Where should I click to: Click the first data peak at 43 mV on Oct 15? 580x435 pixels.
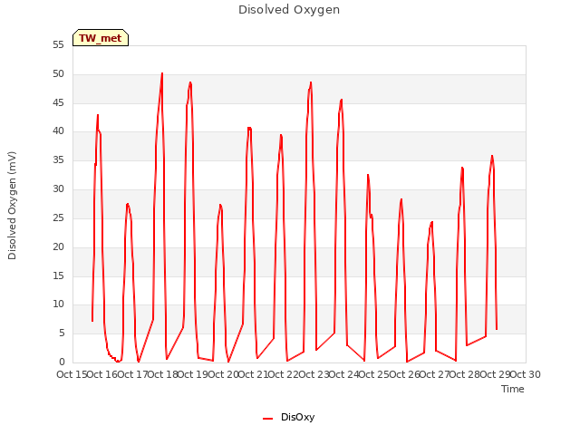[x=98, y=115]
